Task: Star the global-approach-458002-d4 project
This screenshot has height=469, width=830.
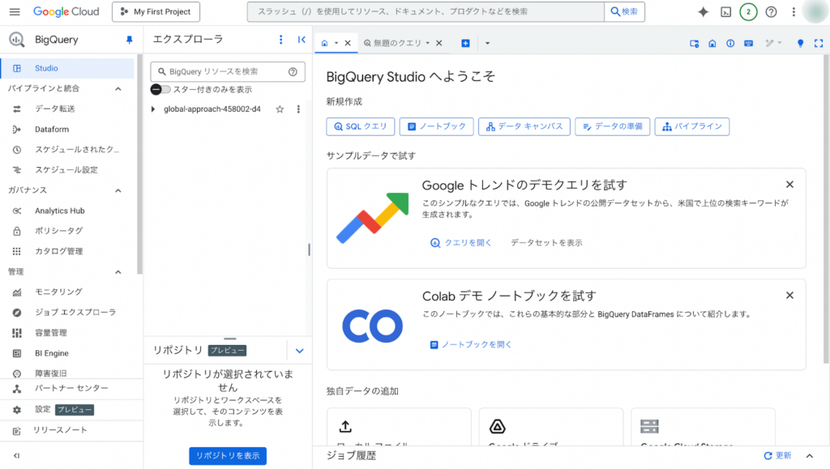Action: click(280, 109)
